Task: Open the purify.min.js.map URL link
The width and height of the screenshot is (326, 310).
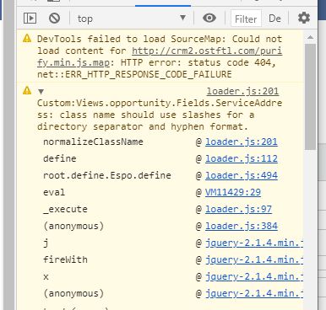Action: click(207, 51)
